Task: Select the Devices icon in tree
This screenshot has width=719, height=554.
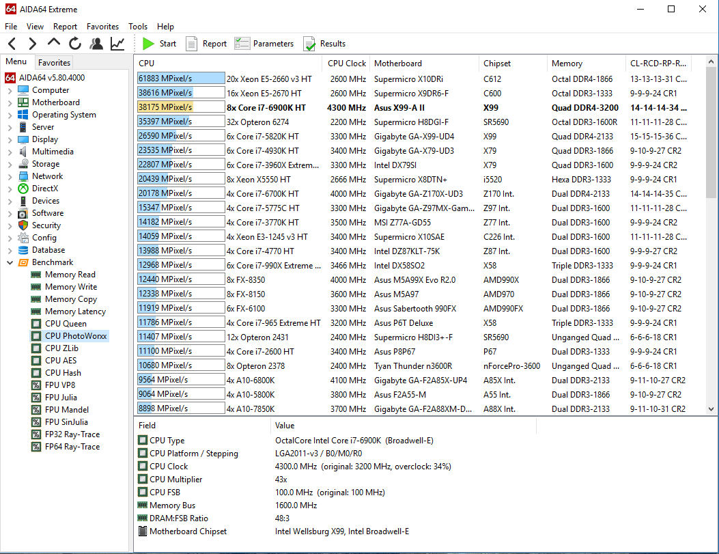Action: pyautogui.click(x=23, y=201)
